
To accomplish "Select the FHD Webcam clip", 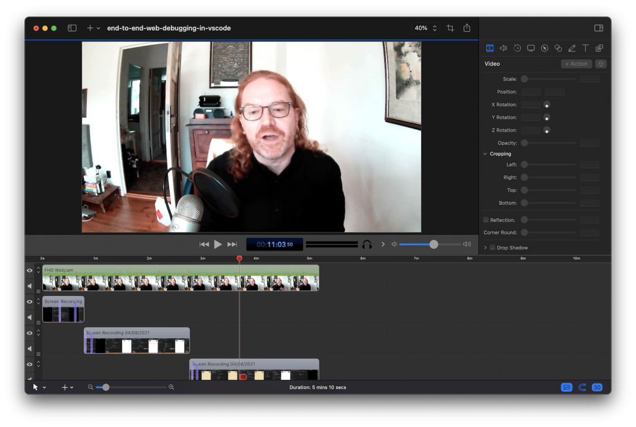I will [181, 278].
